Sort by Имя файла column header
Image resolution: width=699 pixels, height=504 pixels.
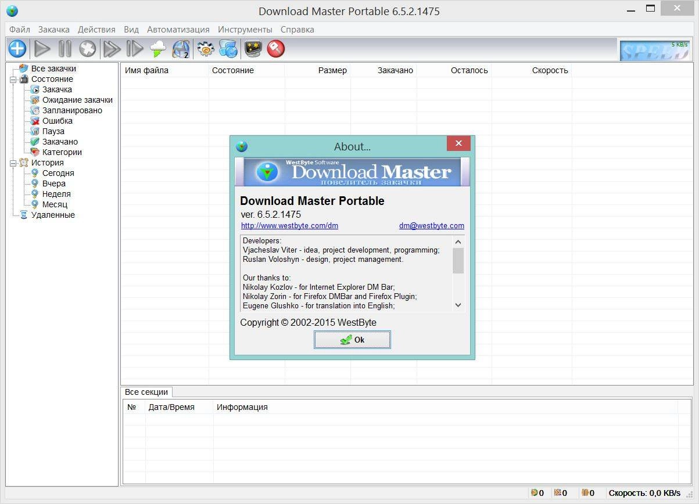click(x=165, y=70)
